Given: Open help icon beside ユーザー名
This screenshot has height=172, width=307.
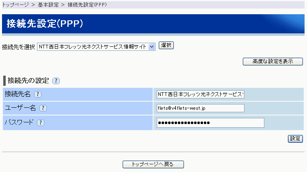Looking at the screenshot, I should coord(43,108).
